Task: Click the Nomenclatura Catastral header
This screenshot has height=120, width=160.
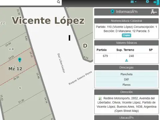Action: (x=126, y=21)
